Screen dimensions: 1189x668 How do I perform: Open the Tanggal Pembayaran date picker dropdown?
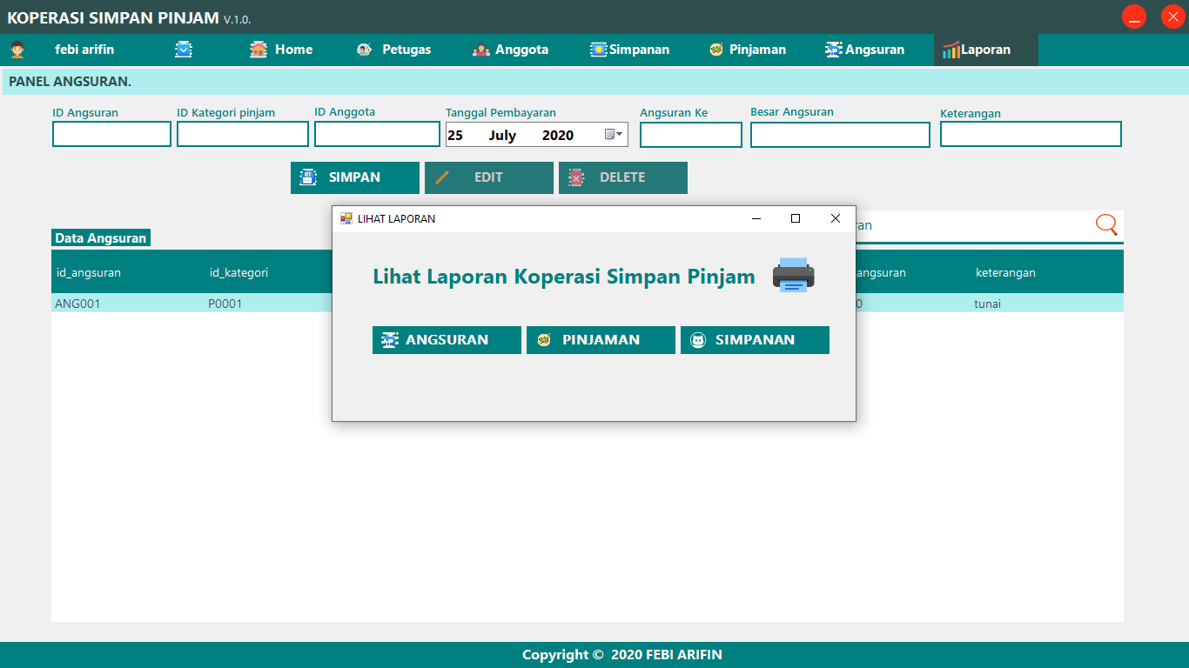click(619, 135)
